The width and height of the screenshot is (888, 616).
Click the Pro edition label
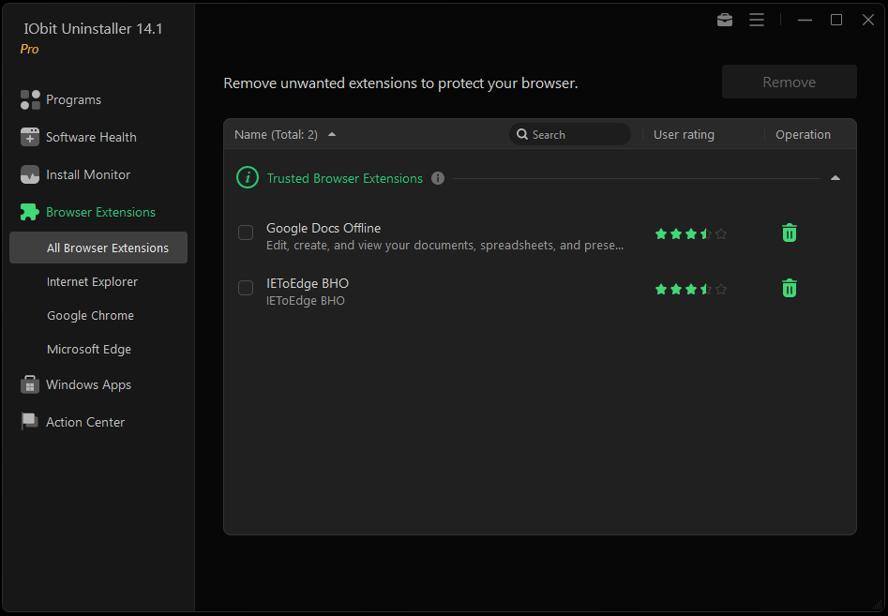click(29, 50)
